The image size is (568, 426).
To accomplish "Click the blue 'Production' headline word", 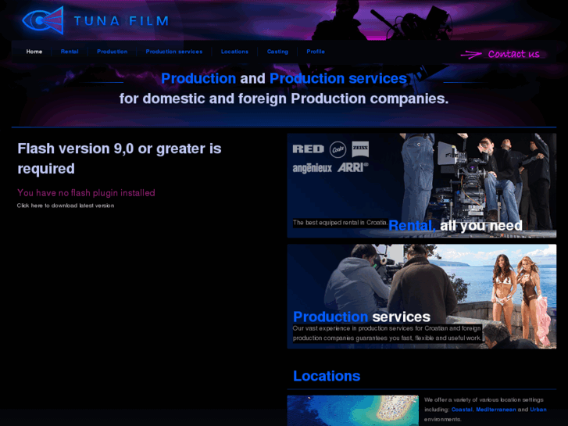I will click(198, 78).
